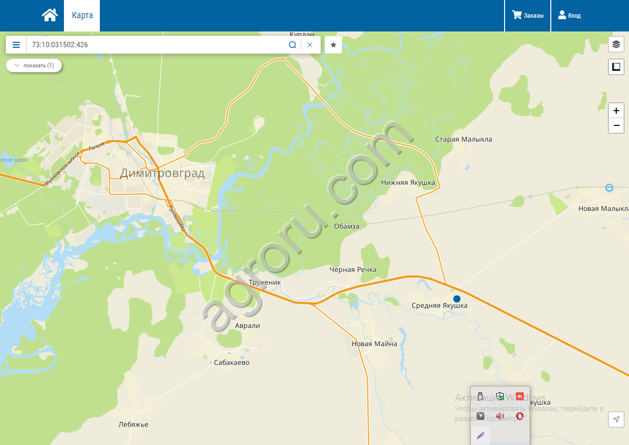The image size is (629, 445).
Task: Open Windows Security shield tray icon
Action: point(500,396)
